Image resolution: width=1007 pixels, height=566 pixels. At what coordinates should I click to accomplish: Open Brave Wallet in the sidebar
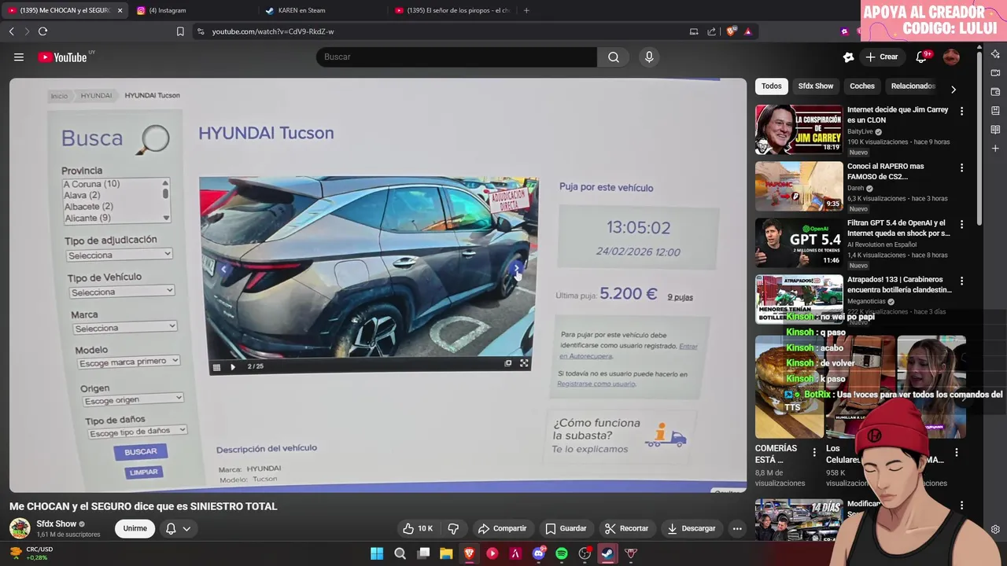995,92
